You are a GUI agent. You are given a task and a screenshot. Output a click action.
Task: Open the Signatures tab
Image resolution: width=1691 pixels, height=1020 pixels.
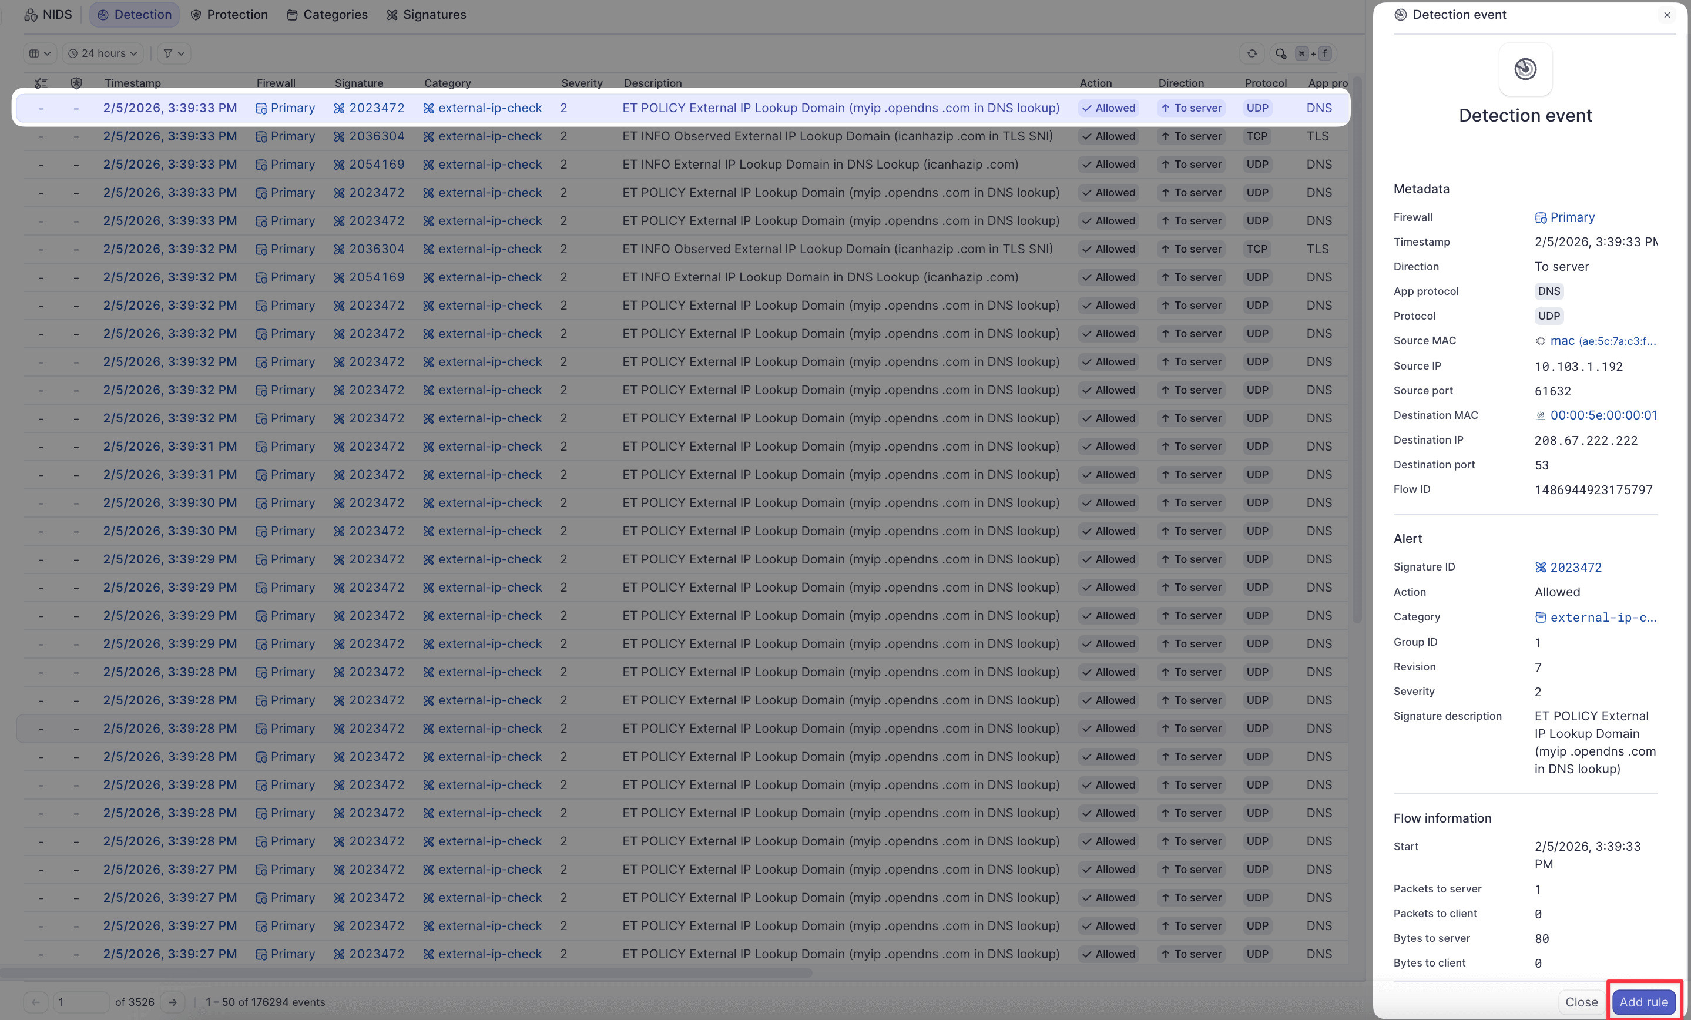(426, 15)
